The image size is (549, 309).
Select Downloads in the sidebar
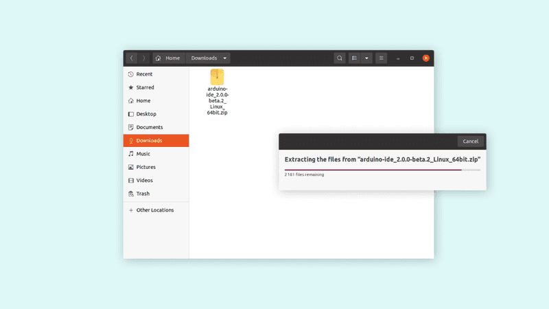(156, 141)
